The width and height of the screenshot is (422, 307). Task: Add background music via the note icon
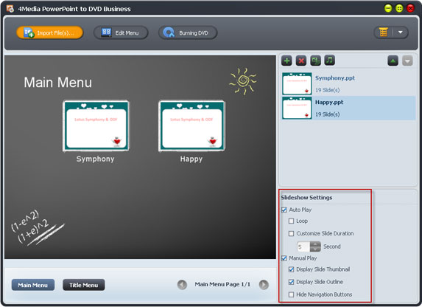(330, 61)
